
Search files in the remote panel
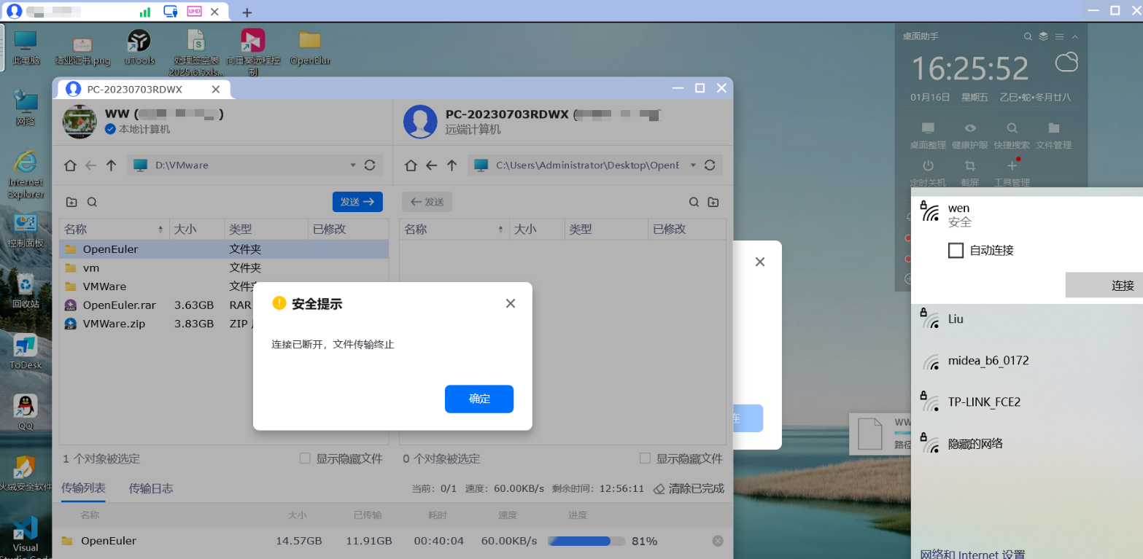pyautogui.click(x=694, y=202)
